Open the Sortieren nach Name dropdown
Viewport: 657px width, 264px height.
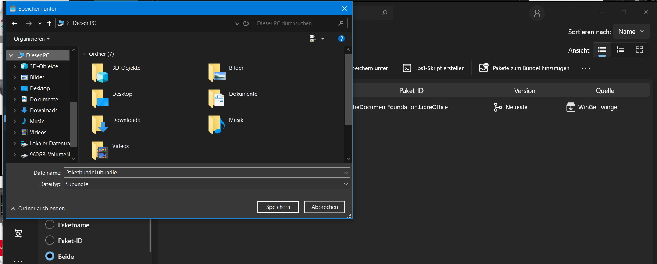pos(631,32)
